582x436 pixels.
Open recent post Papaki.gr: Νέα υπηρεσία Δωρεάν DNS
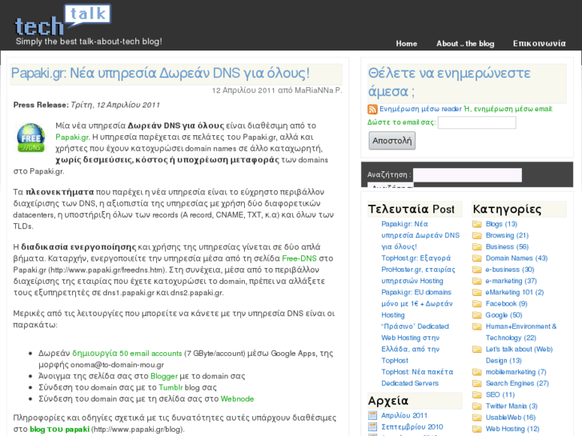[420, 235]
